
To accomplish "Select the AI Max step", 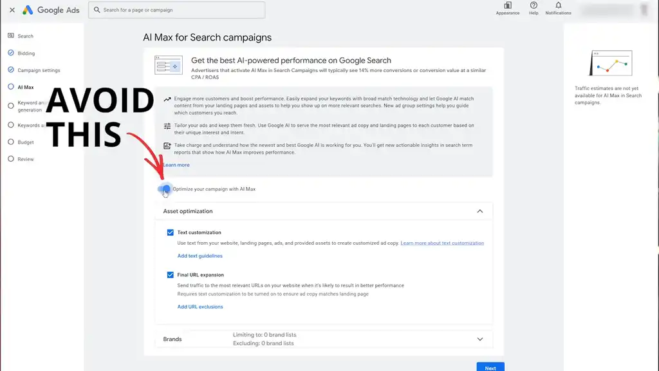I will pos(26,87).
